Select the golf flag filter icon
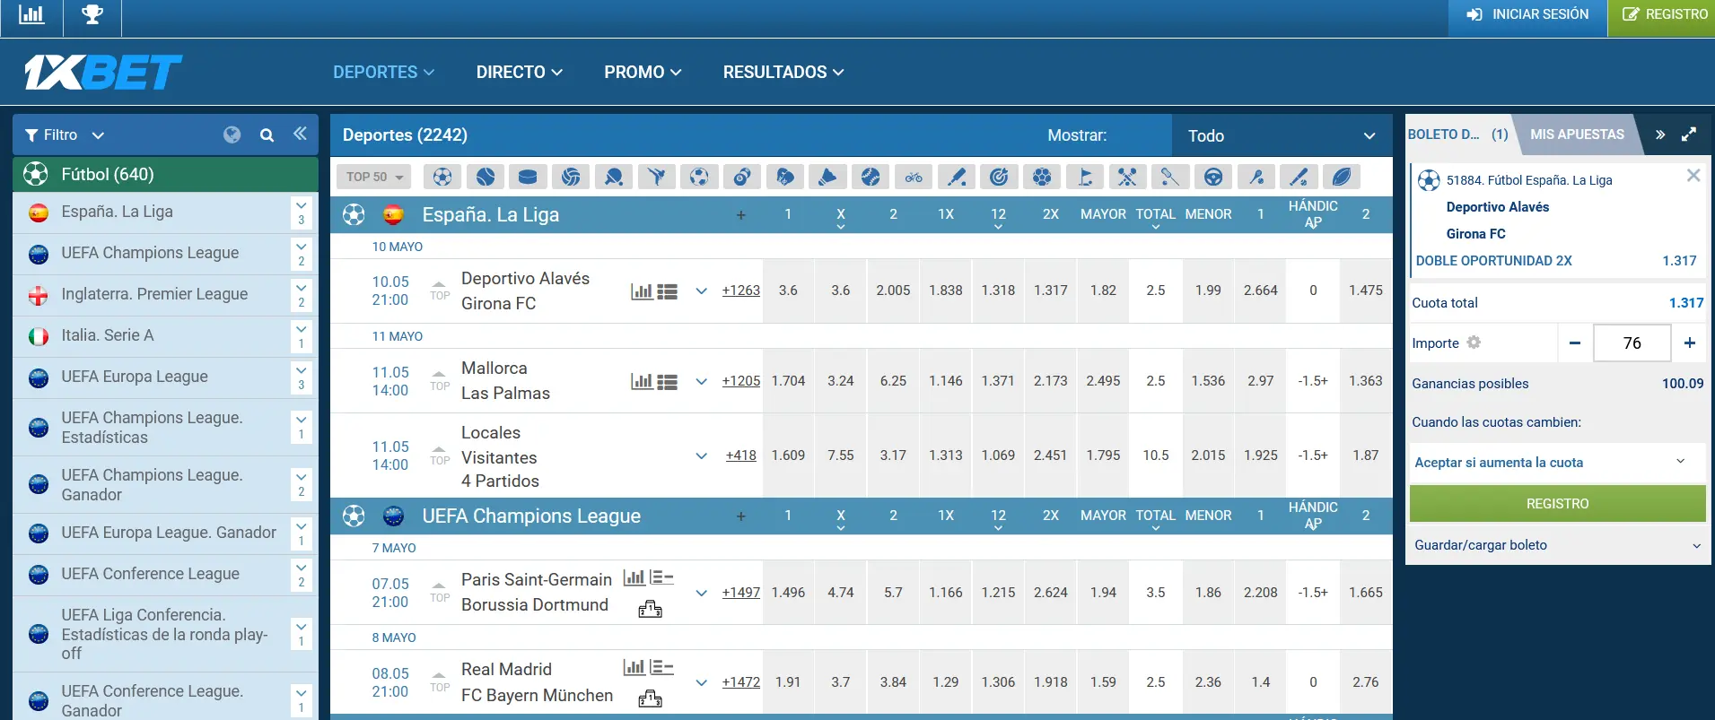The image size is (1715, 720). coord(1085,177)
